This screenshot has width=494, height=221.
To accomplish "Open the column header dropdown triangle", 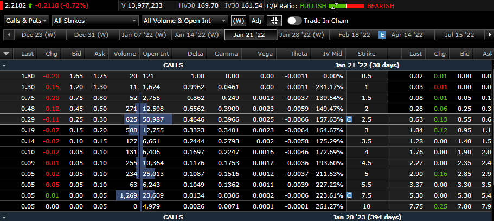I will [7, 54].
